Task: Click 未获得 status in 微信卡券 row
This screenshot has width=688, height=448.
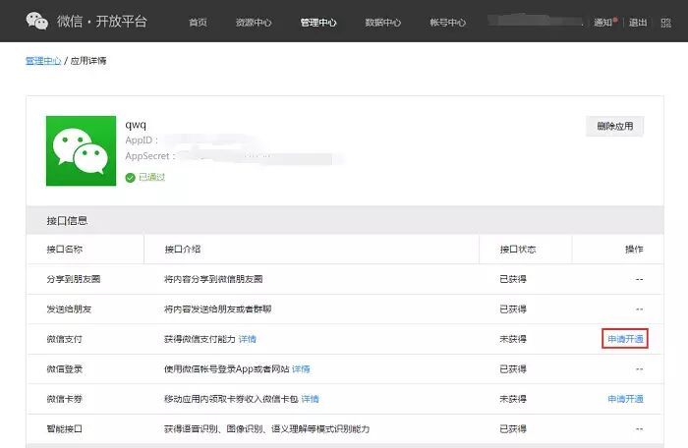Action: pyautogui.click(x=513, y=399)
